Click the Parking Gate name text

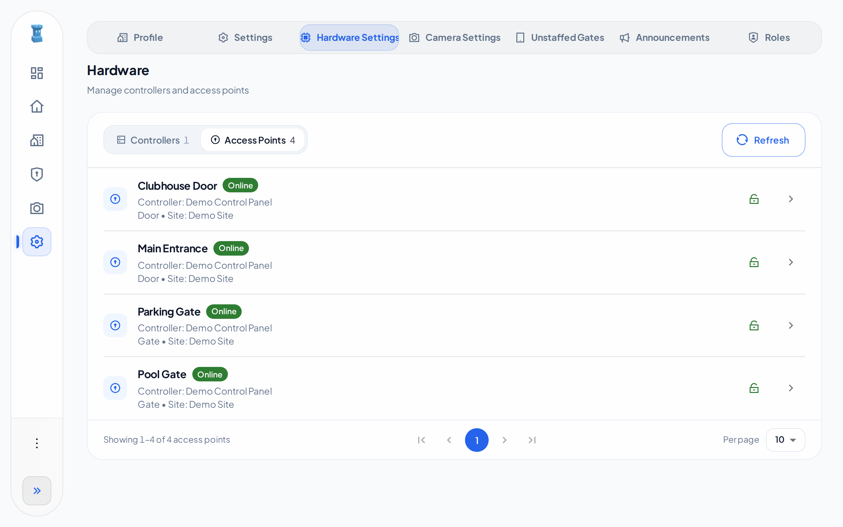[169, 312]
